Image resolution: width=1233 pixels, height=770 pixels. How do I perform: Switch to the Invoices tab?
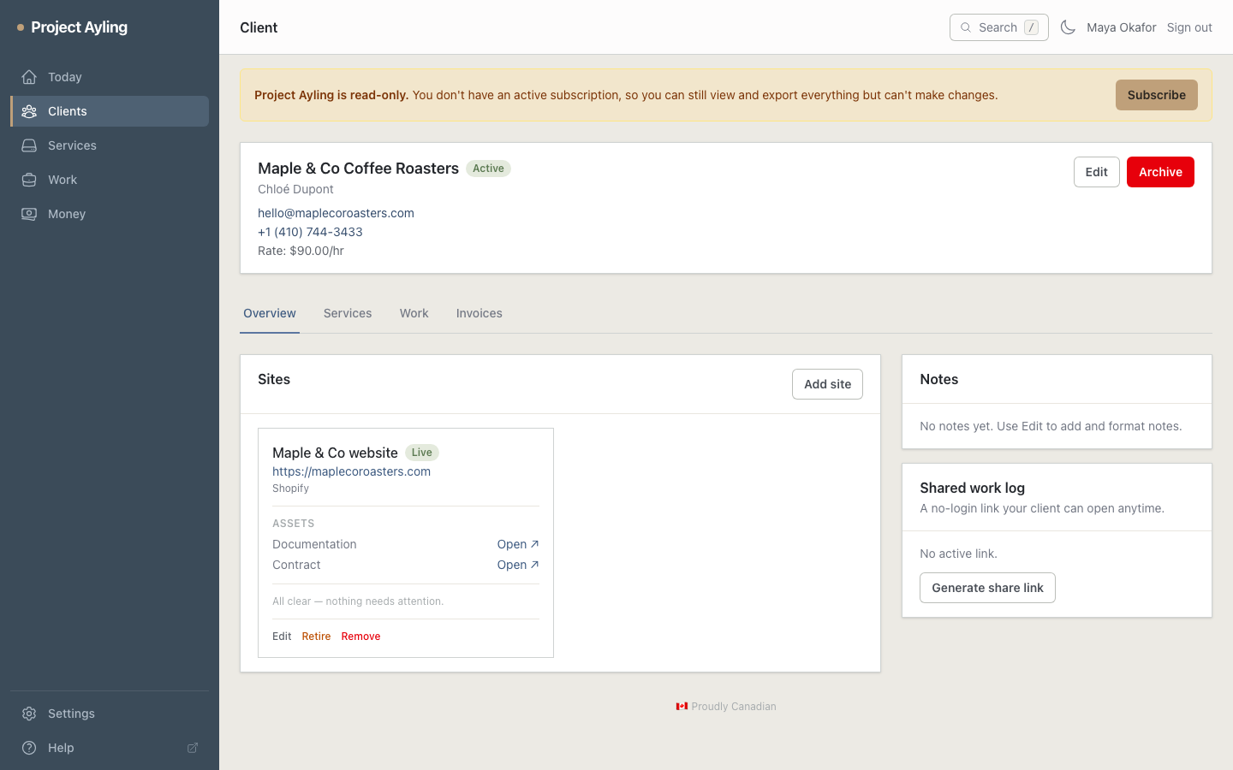479,313
